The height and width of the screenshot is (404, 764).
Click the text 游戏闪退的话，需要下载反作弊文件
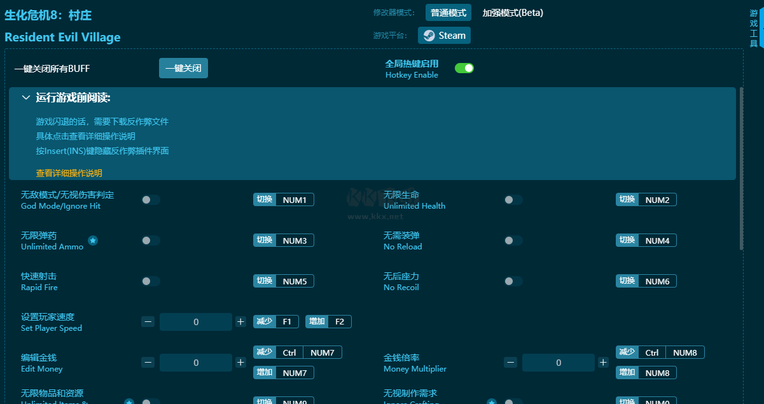tap(102, 122)
